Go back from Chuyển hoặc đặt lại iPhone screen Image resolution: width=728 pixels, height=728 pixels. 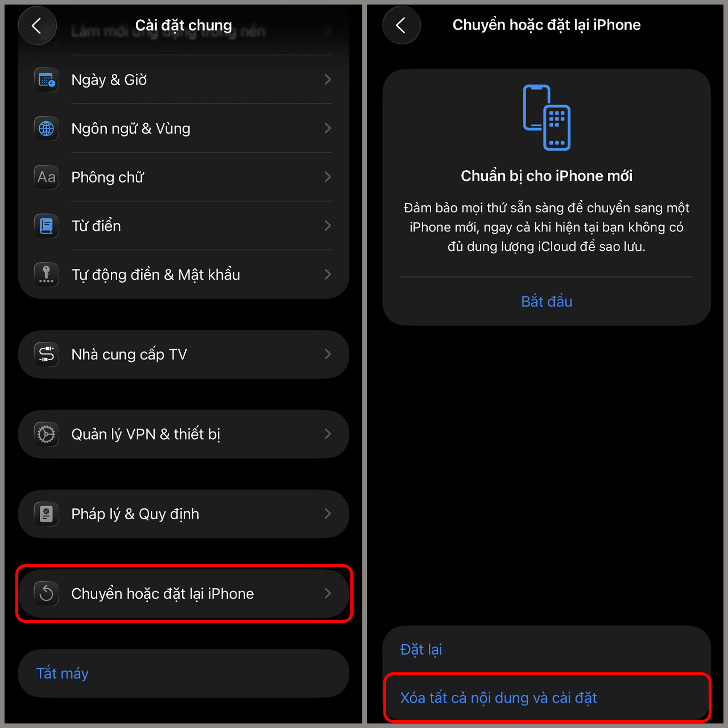[402, 25]
